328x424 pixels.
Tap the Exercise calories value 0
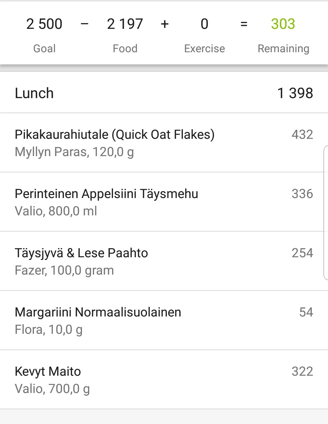[x=204, y=24]
